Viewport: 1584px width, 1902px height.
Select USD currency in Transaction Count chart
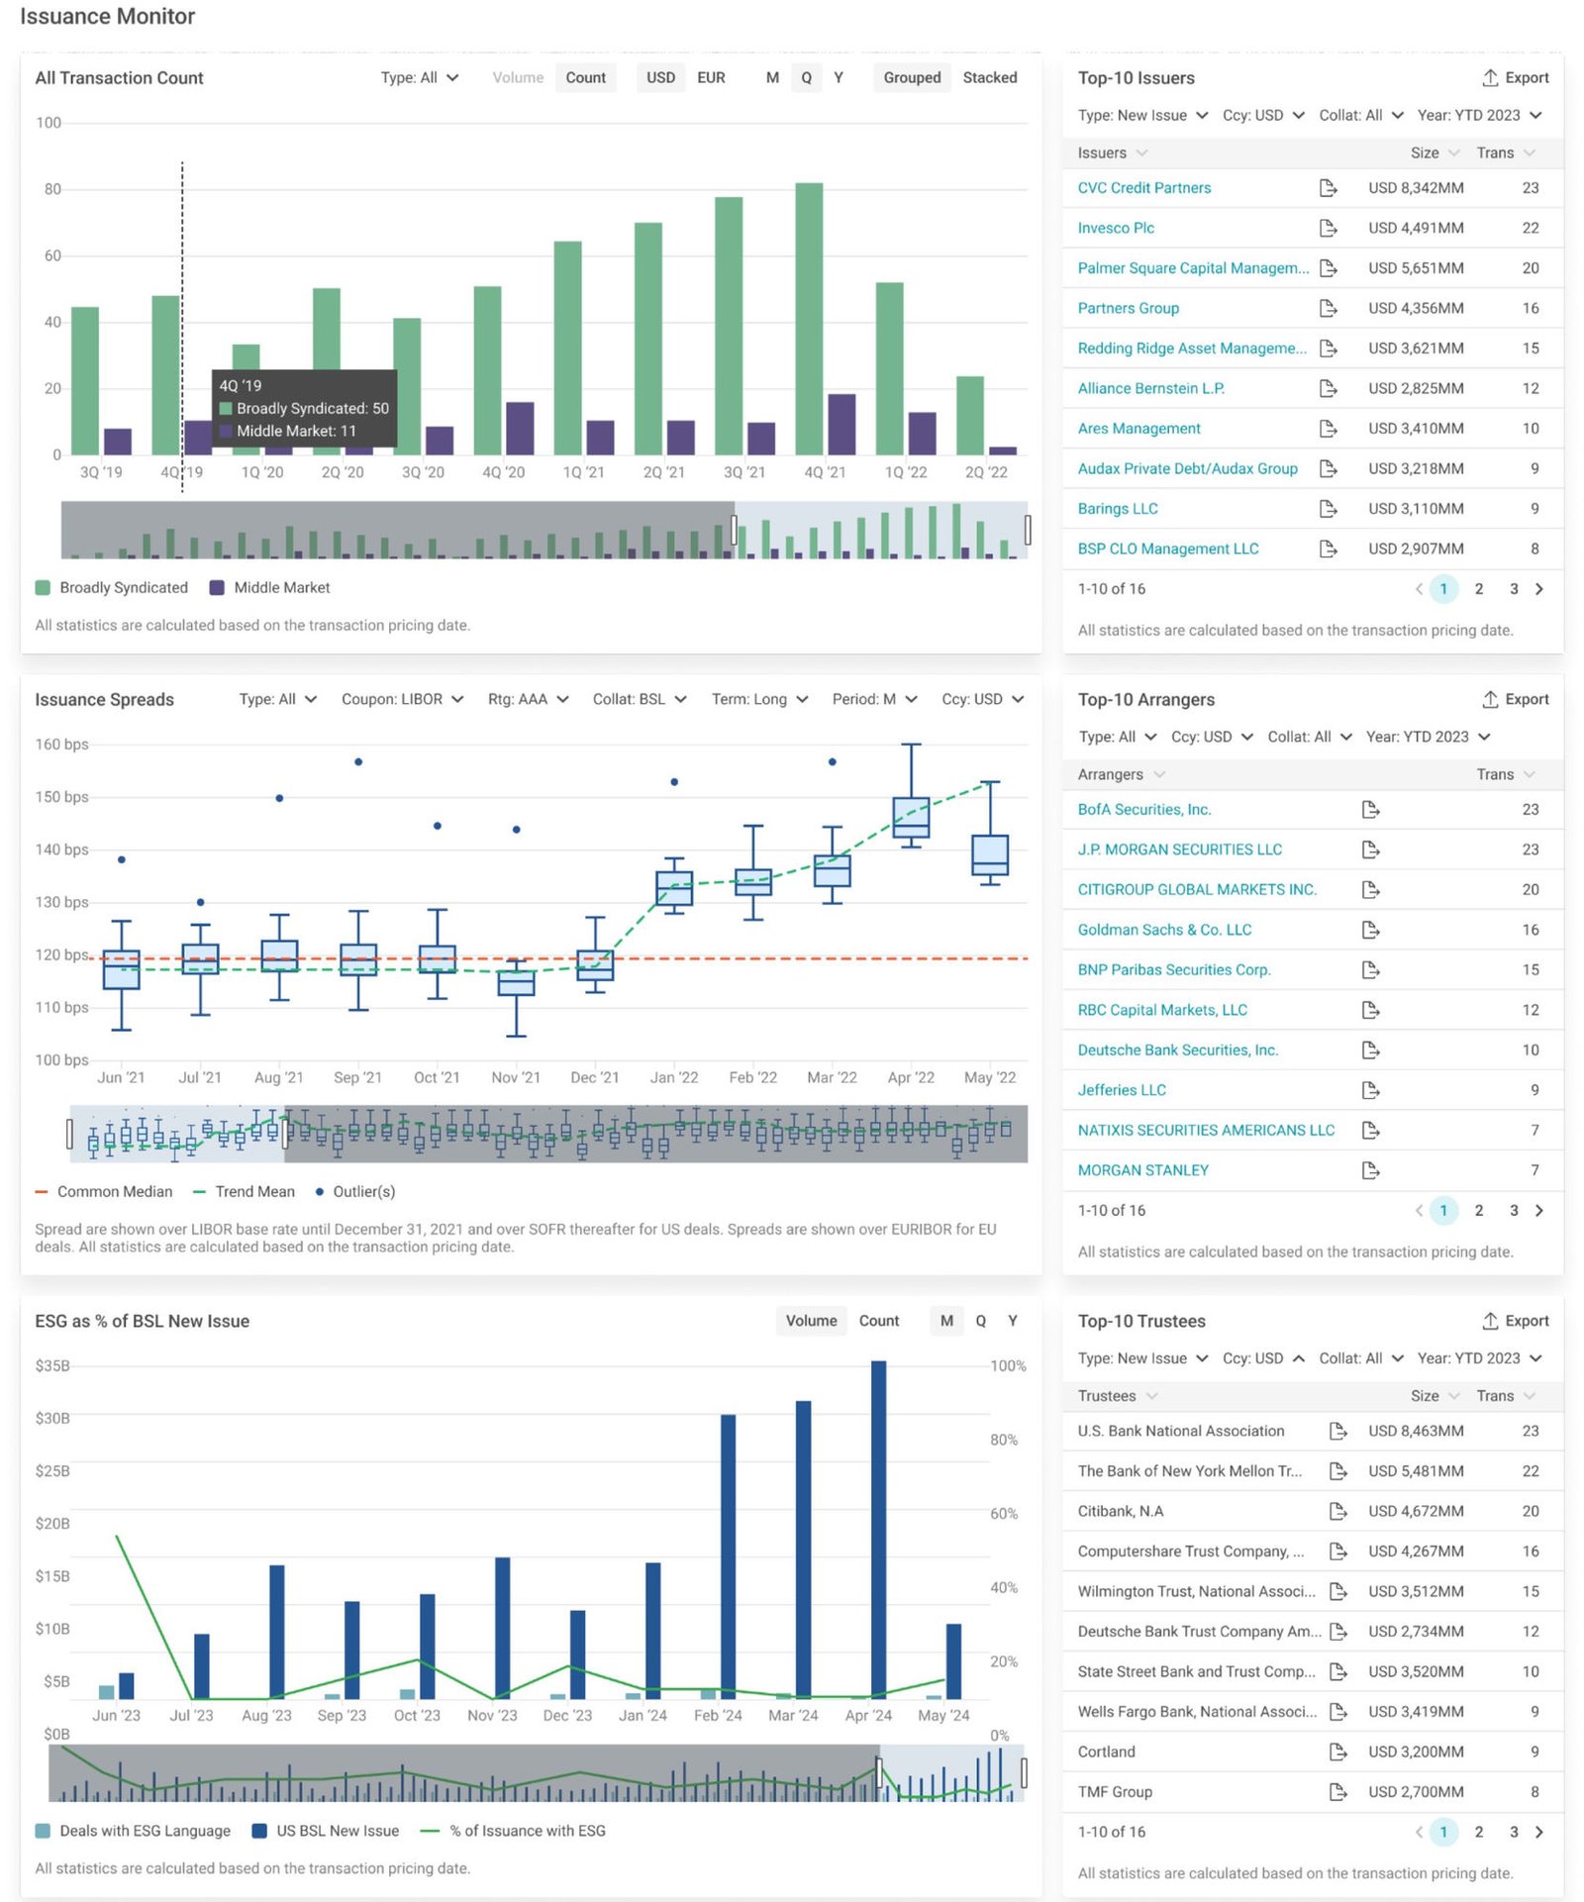click(660, 77)
